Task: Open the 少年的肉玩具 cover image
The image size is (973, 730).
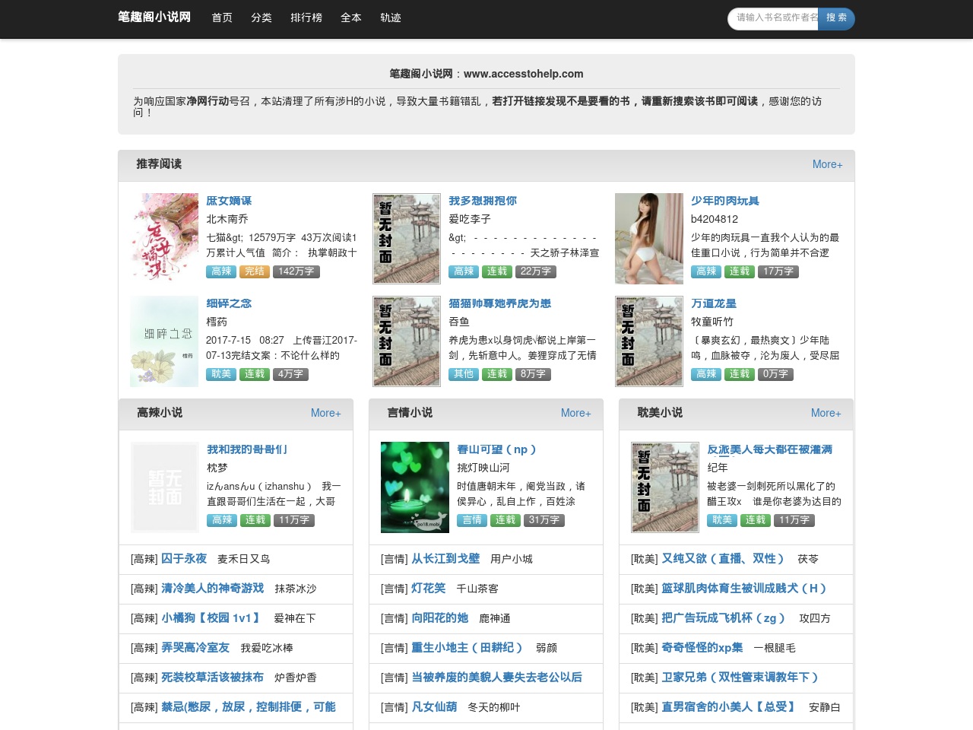Action: 649,239
